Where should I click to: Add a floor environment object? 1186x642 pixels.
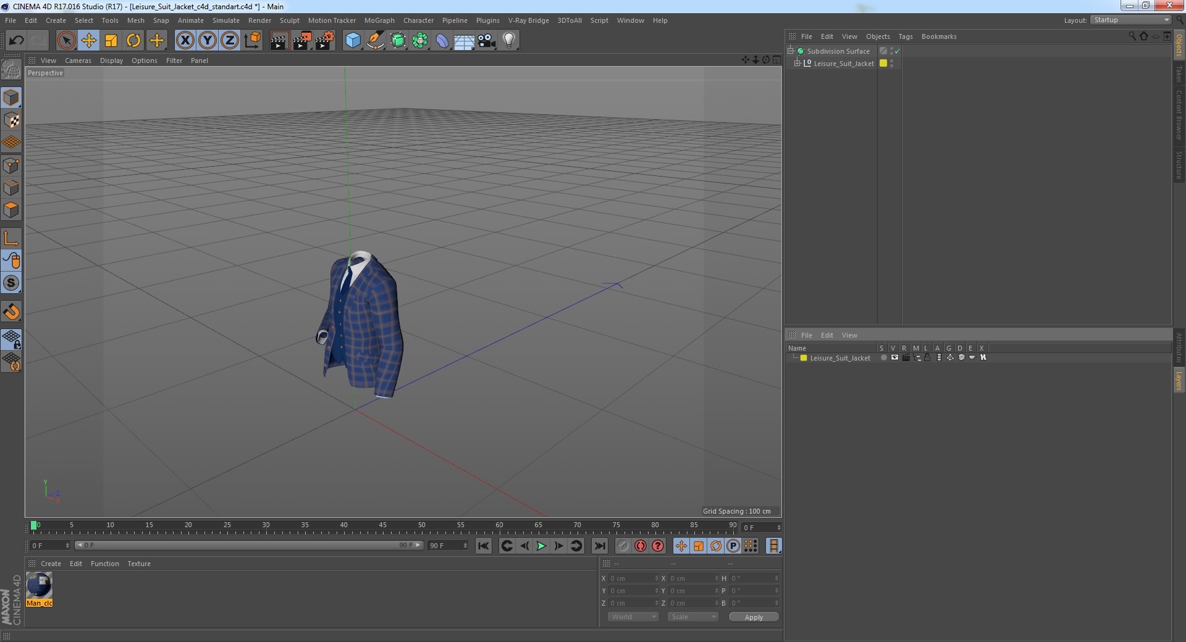tap(464, 41)
